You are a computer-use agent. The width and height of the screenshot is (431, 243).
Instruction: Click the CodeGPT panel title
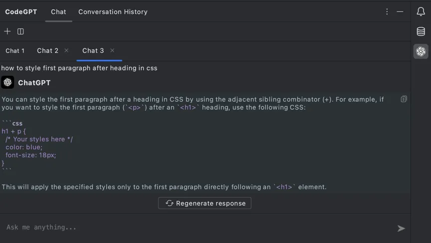coord(21,12)
